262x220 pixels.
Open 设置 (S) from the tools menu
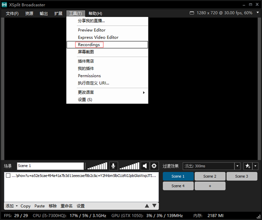point(107,100)
